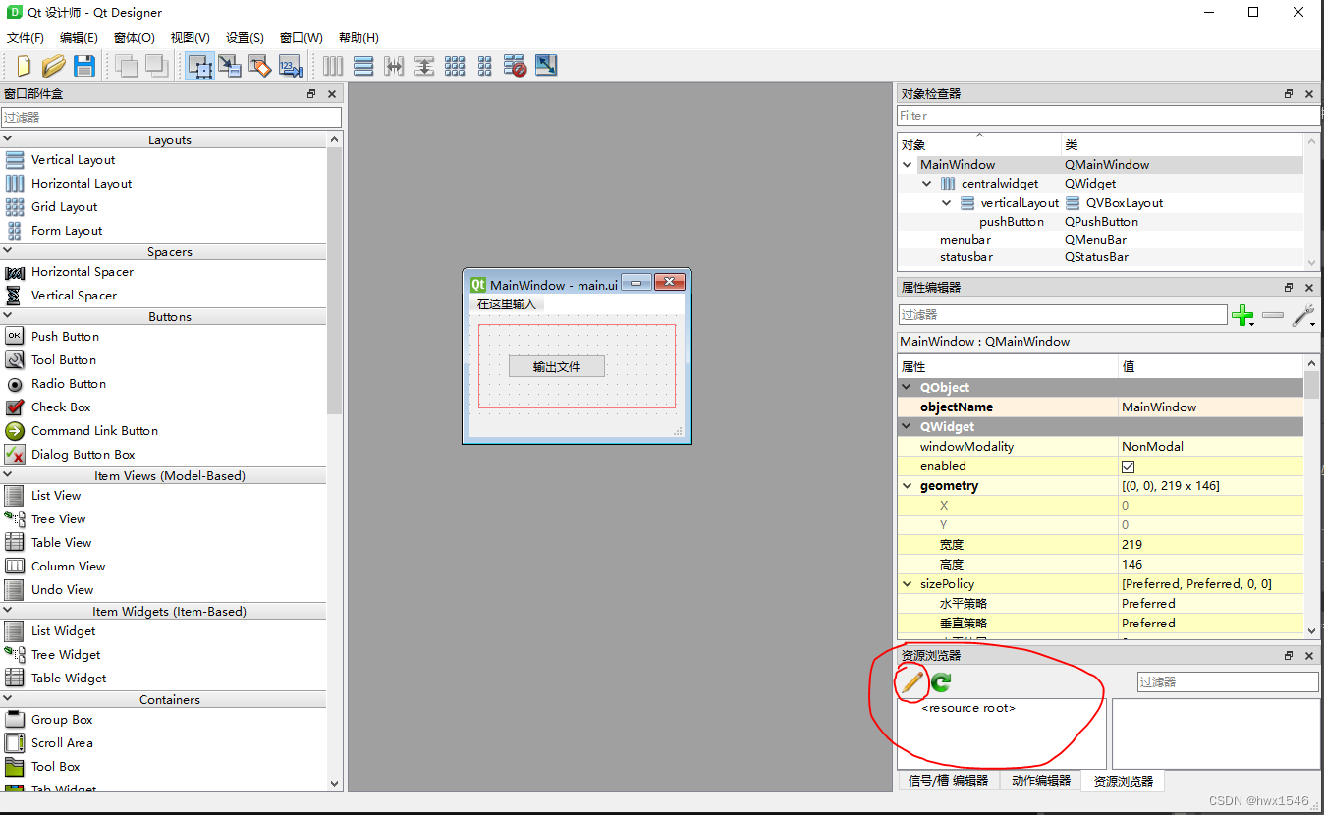
Task: Apply Lay Out in a Form Layout icon
Action: 485,66
